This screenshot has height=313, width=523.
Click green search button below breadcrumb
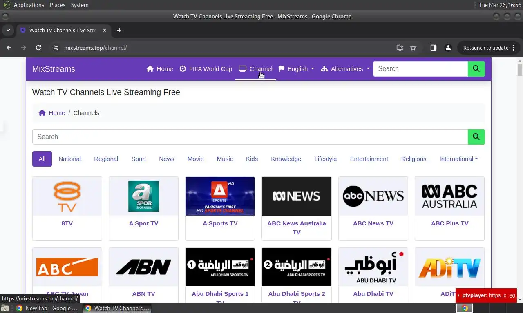[x=476, y=137]
